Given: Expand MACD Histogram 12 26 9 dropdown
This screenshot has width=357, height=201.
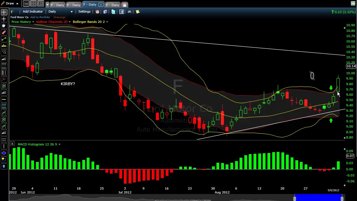Looking at the screenshot, I should tap(59, 144).
